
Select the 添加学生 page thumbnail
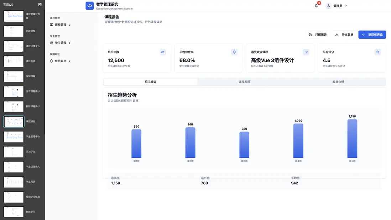pos(14,152)
